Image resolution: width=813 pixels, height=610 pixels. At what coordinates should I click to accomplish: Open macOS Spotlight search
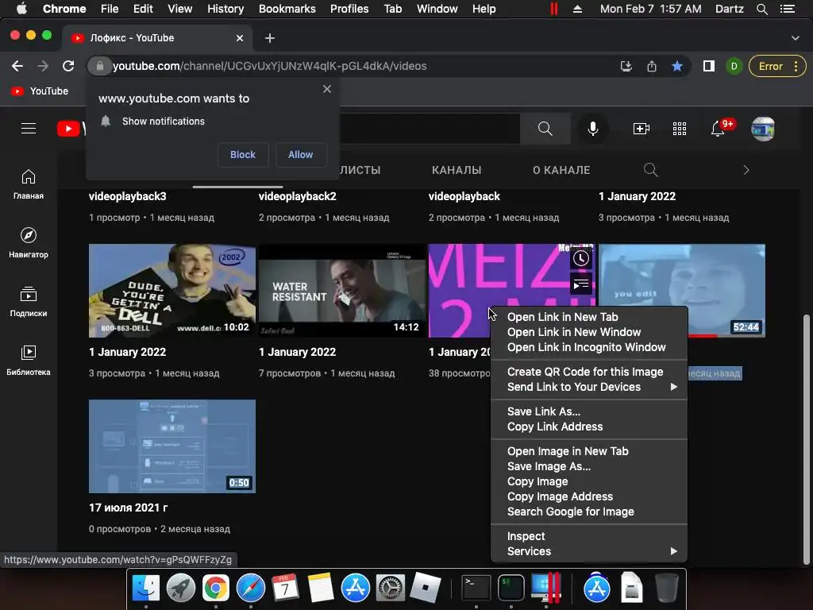[761, 9]
